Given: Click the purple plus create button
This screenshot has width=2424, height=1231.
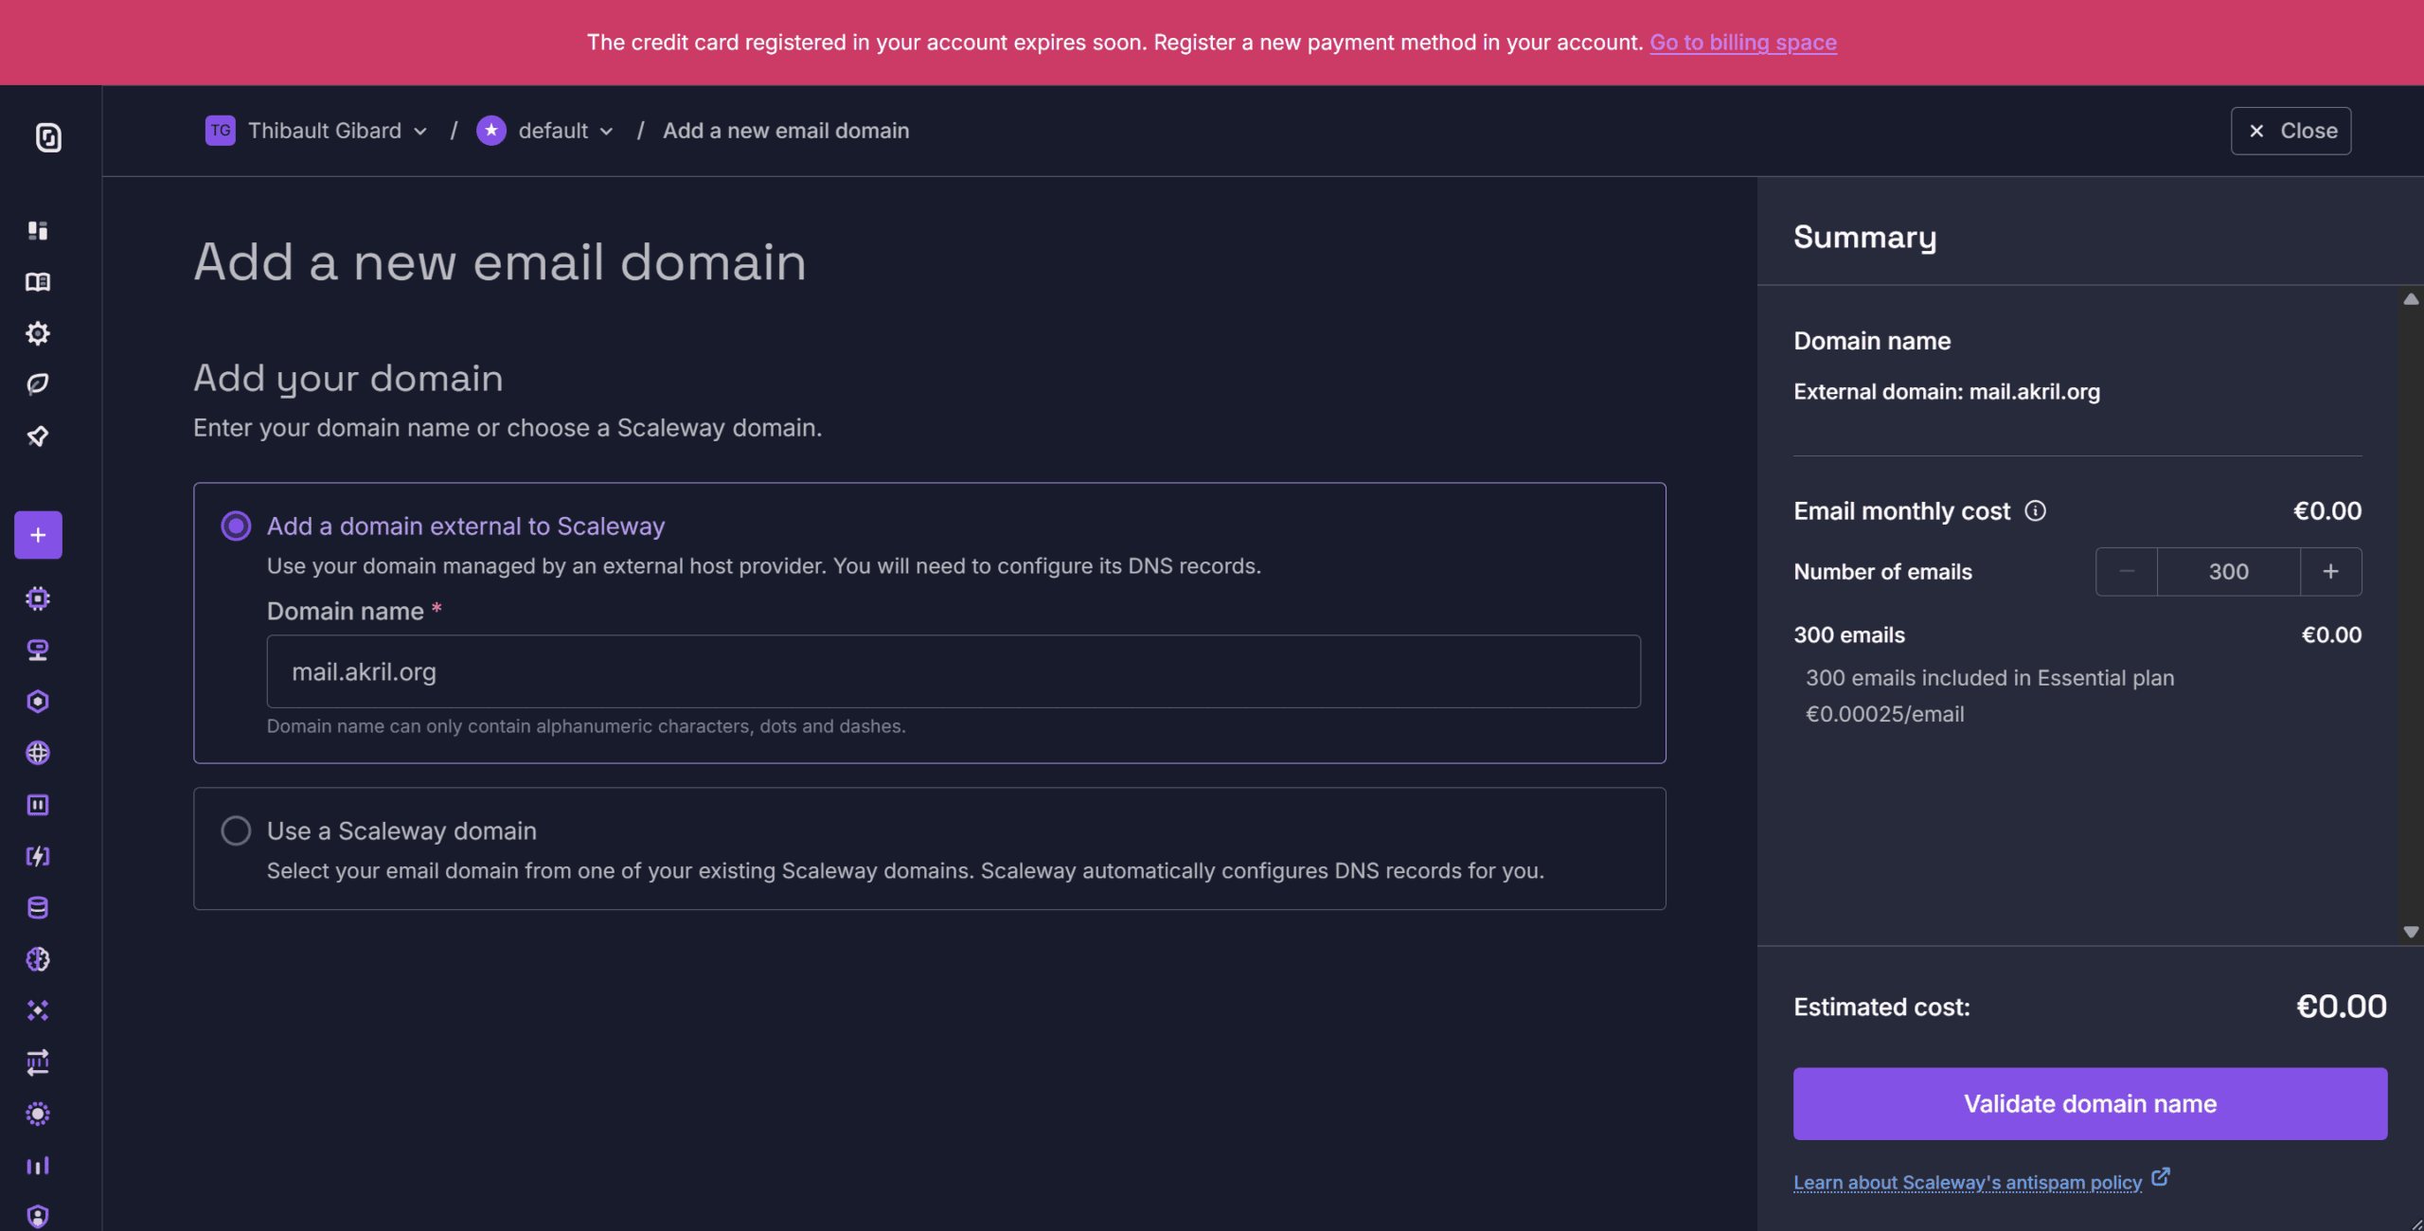Looking at the screenshot, I should tap(38, 535).
